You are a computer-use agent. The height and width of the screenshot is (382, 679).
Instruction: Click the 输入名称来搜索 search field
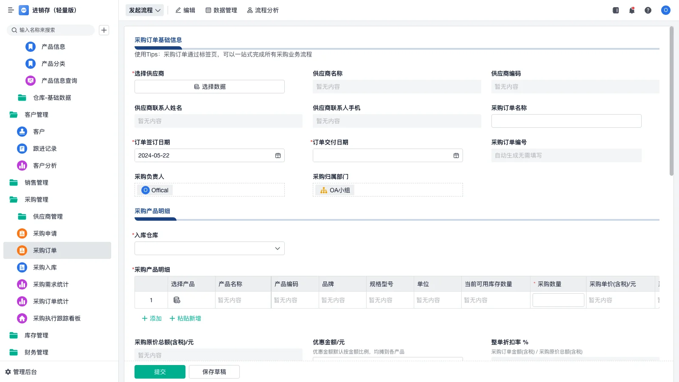(x=51, y=30)
